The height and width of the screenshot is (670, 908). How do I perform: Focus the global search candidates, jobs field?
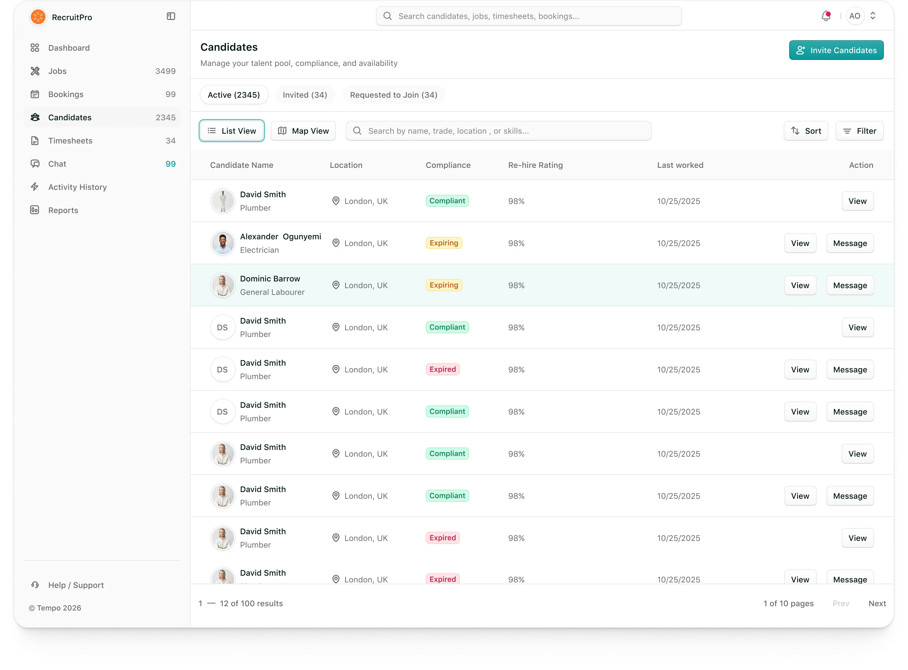pos(529,16)
